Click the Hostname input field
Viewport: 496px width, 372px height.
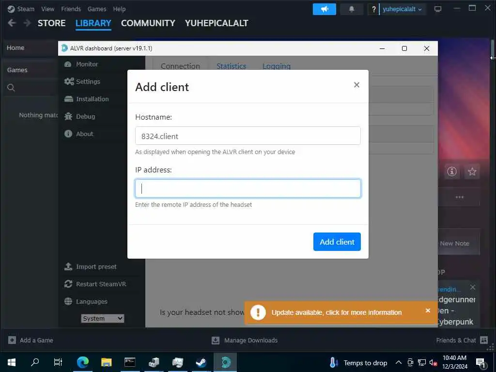point(248,136)
